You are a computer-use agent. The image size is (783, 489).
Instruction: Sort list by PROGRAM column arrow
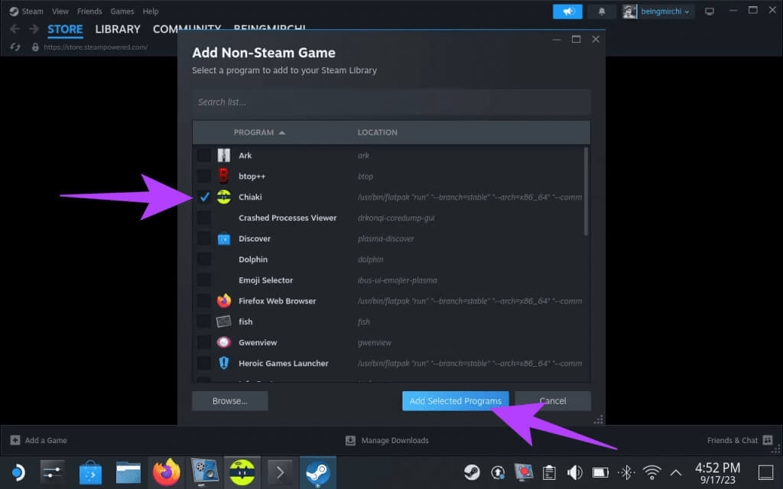pos(281,132)
